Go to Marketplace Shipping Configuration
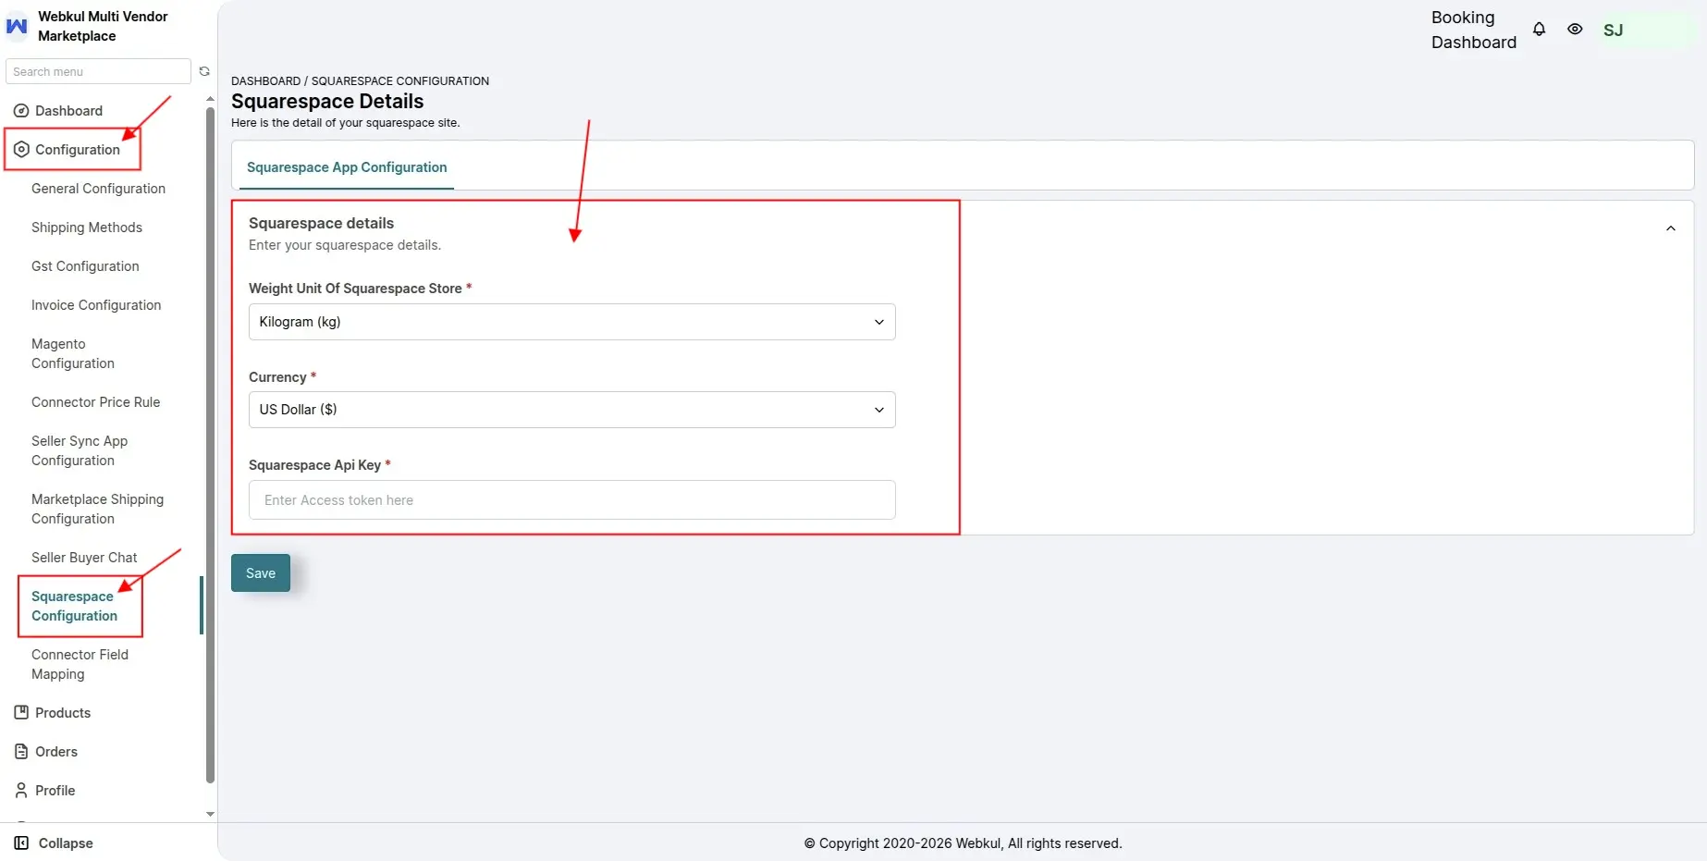This screenshot has width=1707, height=861. coord(97,510)
